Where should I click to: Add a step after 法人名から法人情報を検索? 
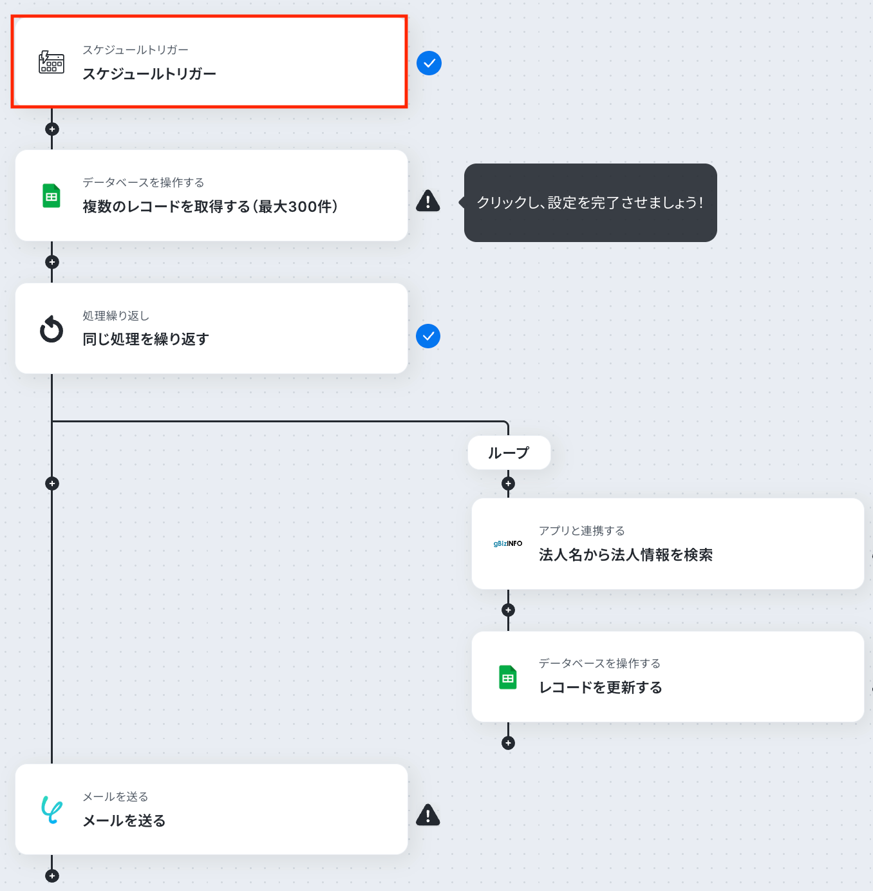[x=508, y=610]
